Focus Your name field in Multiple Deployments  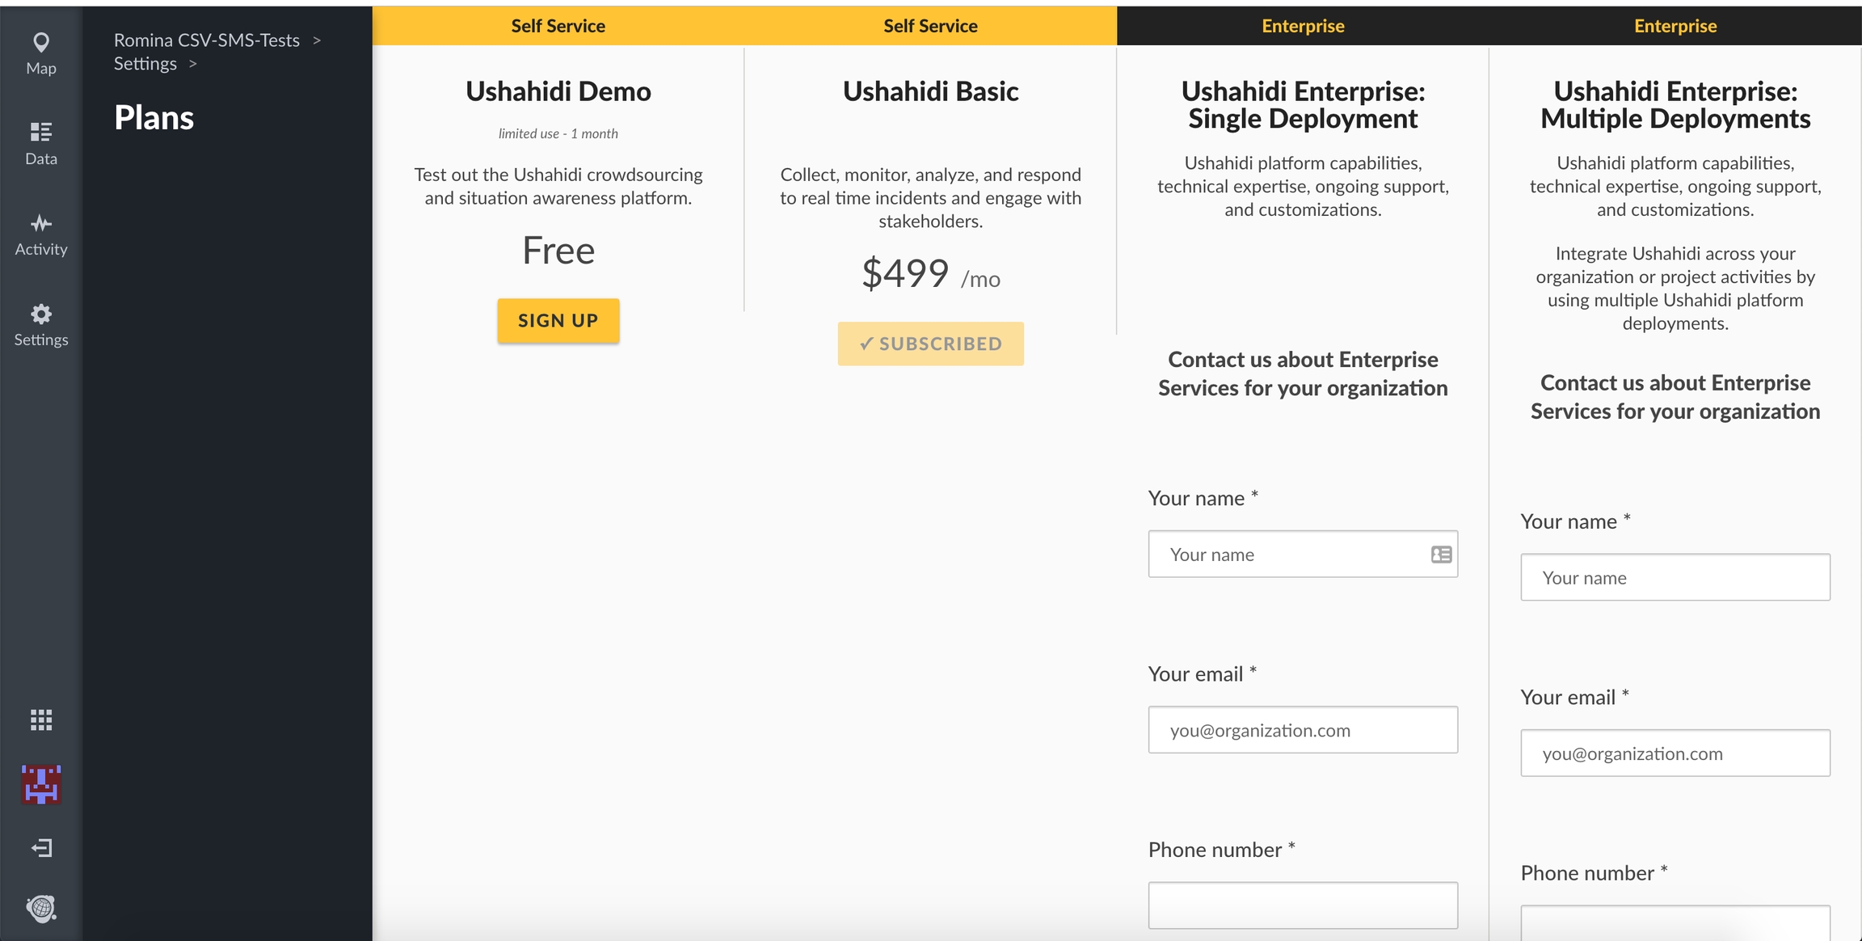[1675, 577]
